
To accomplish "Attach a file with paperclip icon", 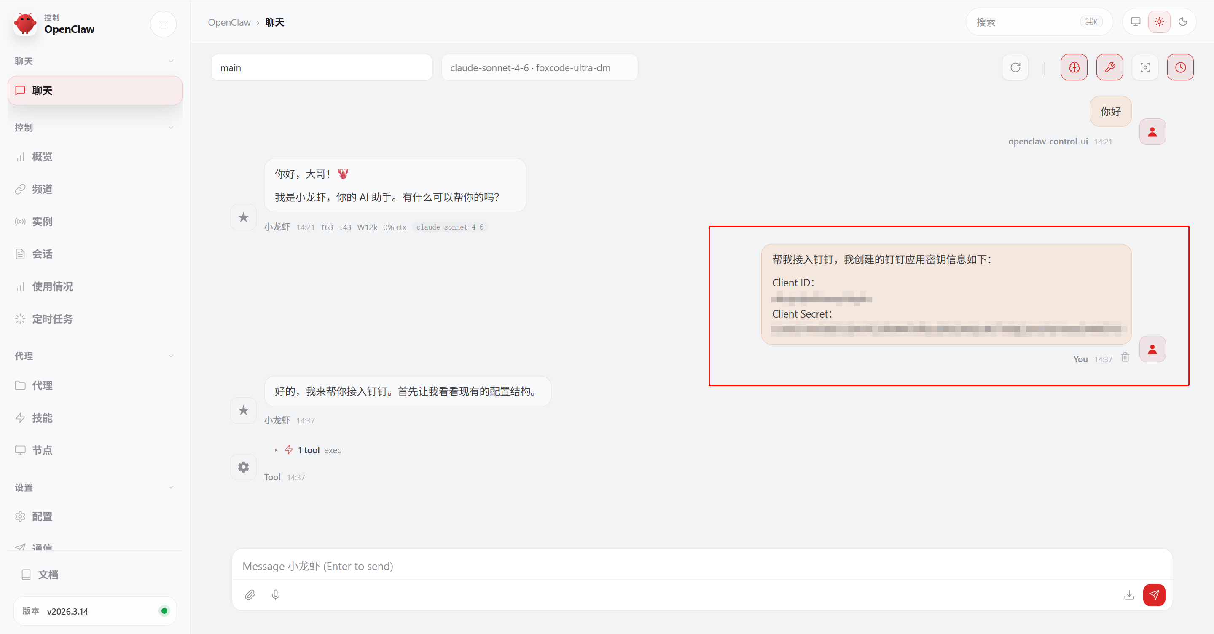I will tap(250, 595).
